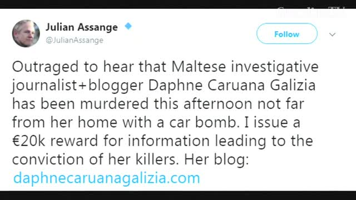
Task: Click the blue verified badge icon
Action: click(128, 26)
